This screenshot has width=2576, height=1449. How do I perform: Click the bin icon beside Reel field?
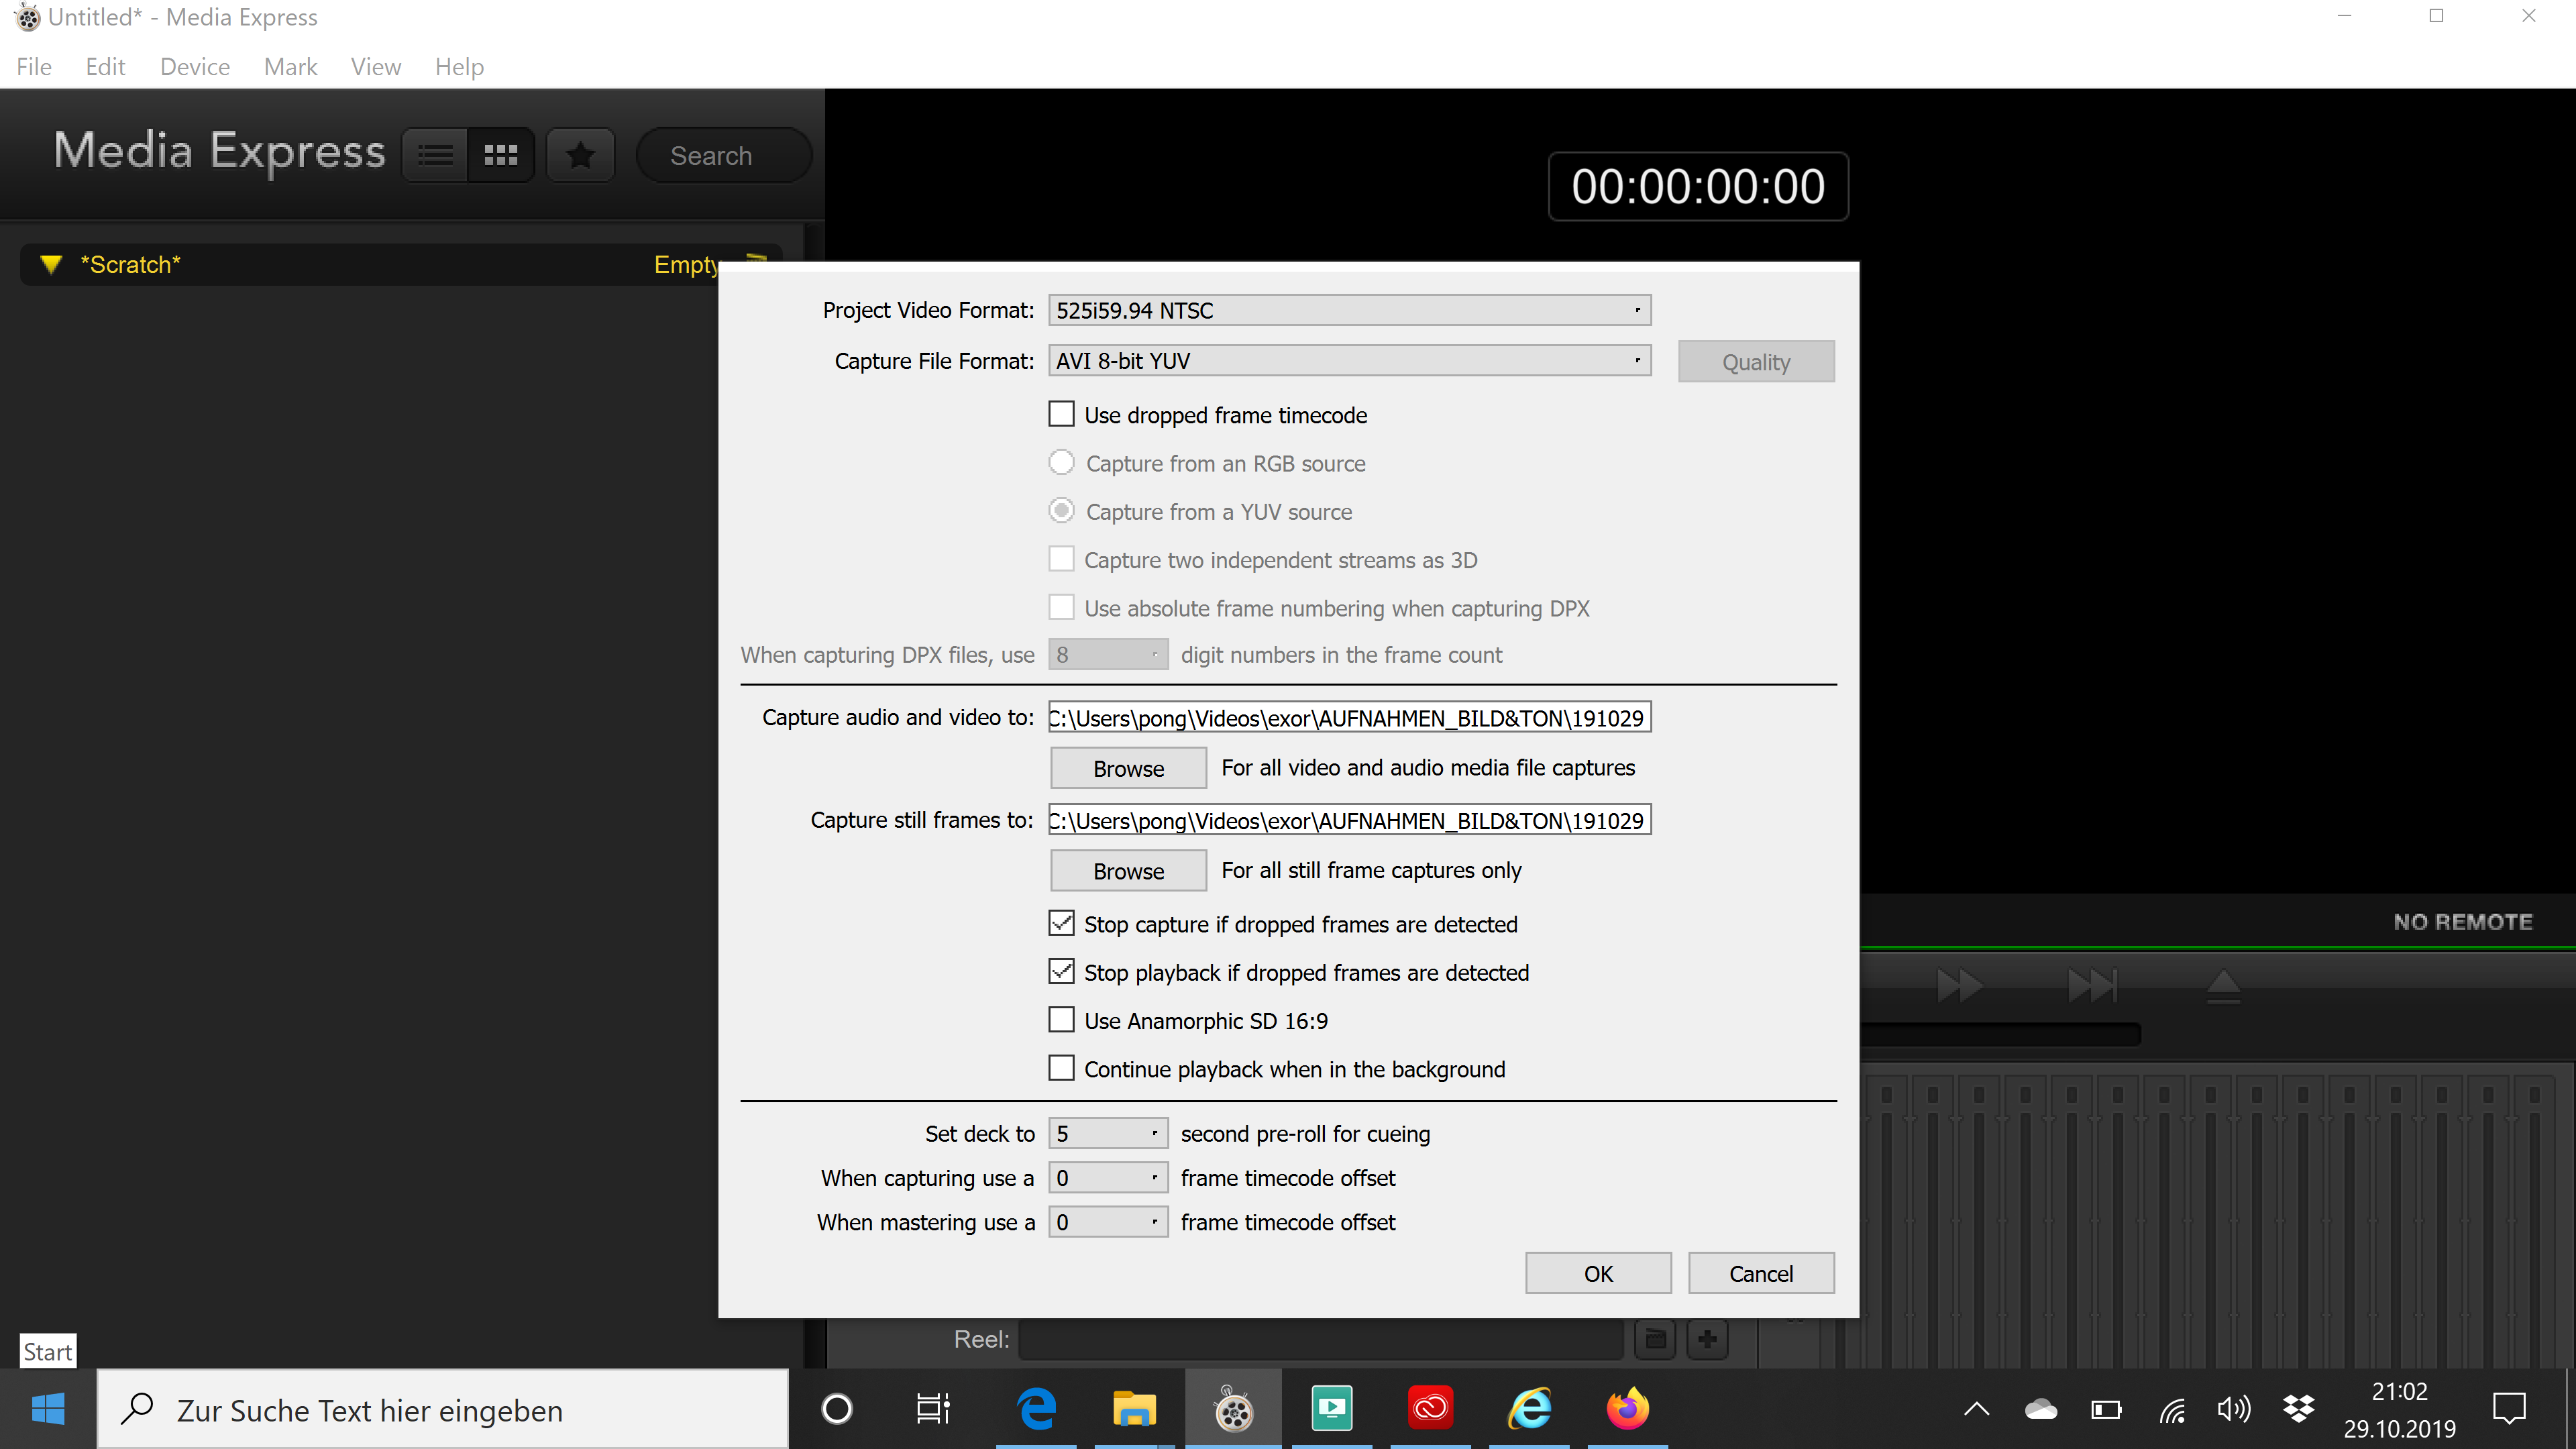[x=1656, y=1339]
